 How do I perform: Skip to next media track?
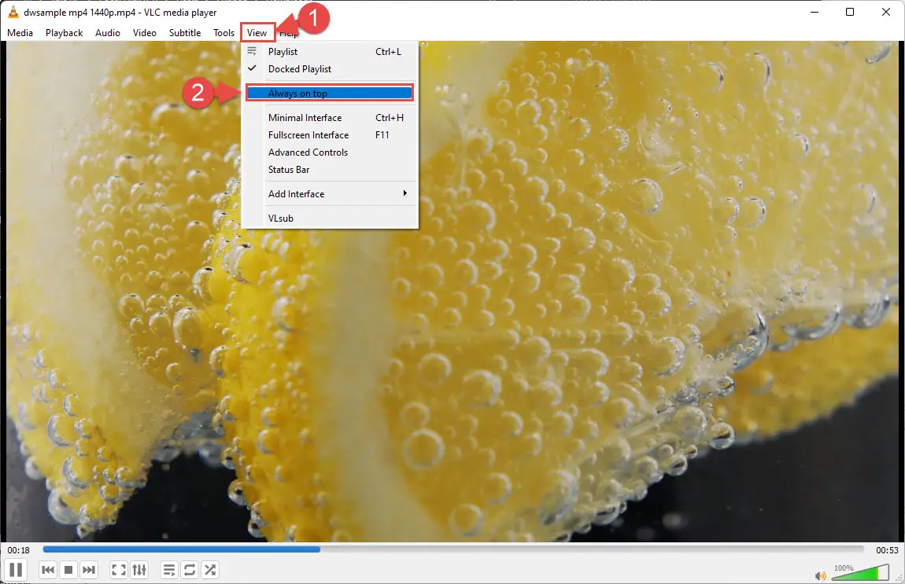tap(88, 570)
